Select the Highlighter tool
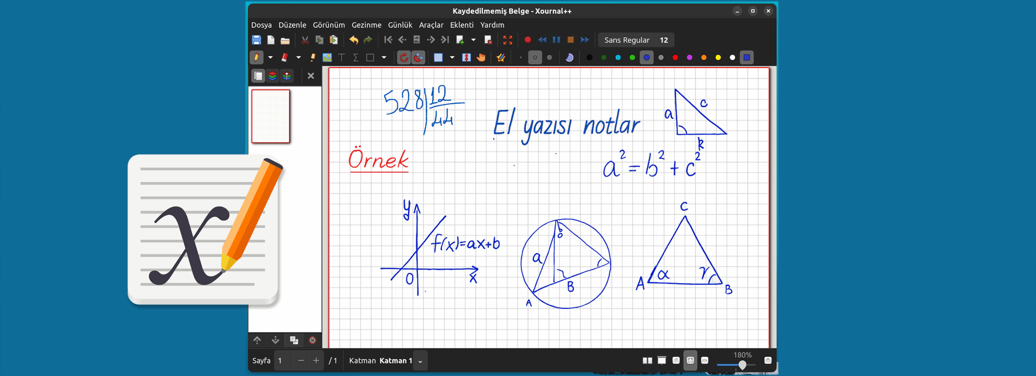Viewport: 1036px width, 376px height. (312, 58)
